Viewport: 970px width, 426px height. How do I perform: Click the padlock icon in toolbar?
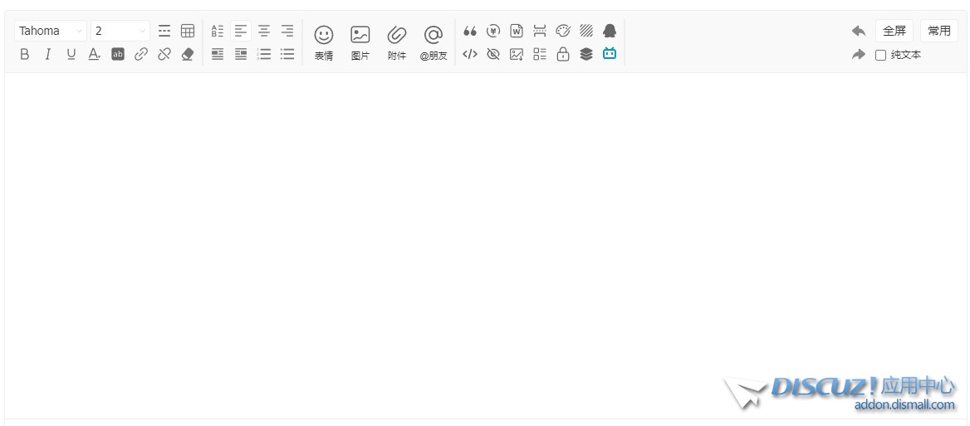pyautogui.click(x=563, y=54)
